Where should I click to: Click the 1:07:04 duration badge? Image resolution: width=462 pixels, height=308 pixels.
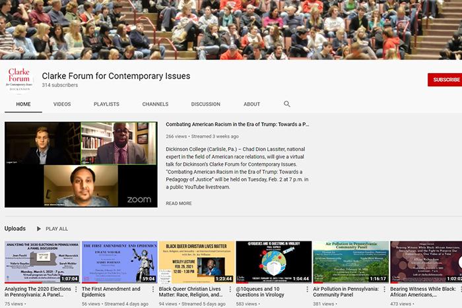70,278
